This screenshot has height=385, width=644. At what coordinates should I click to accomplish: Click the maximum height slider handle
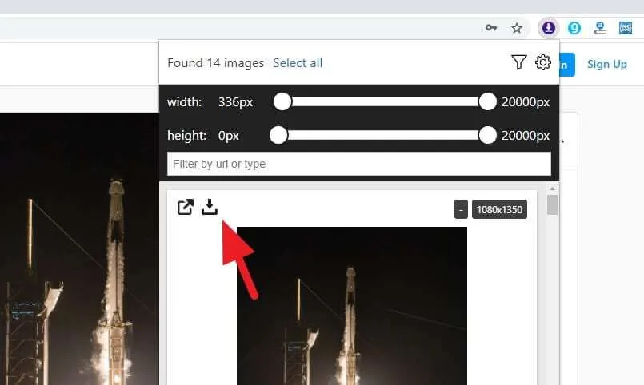click(x=487, y=135)
